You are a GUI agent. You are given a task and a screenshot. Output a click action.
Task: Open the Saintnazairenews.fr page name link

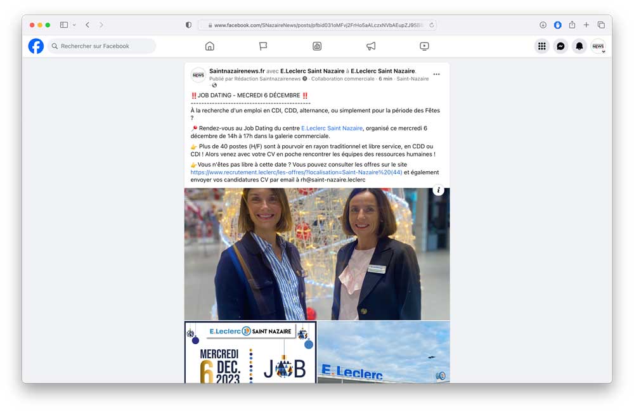[237, 71]
